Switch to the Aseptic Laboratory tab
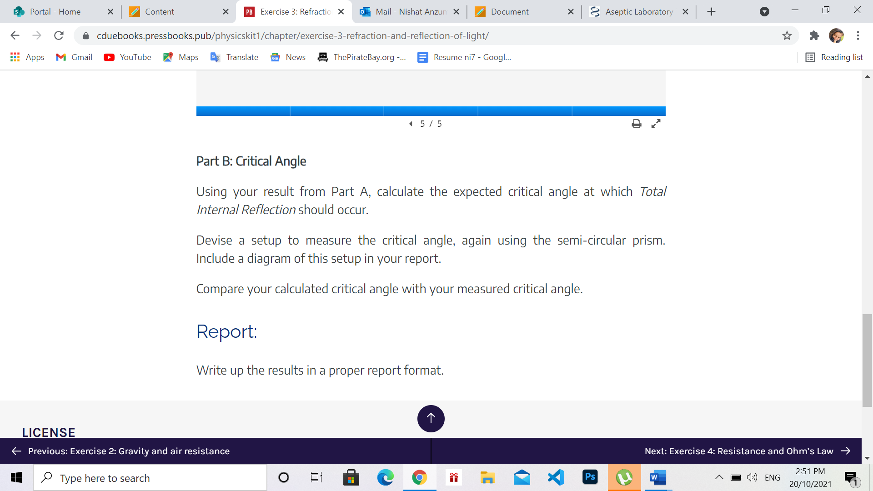The width and height of the screenshot is (873, 491). coord(638,12)
